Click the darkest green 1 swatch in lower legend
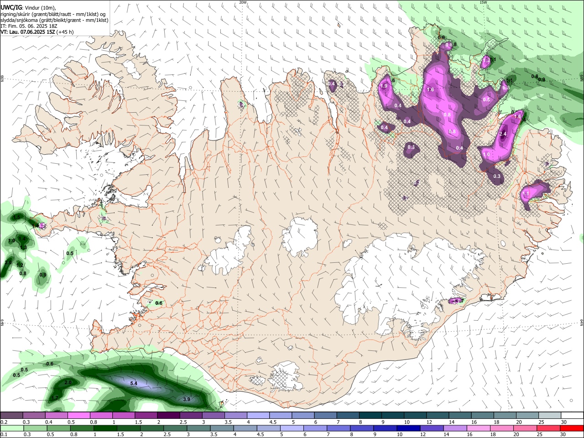Viewport: 584px width, 438px height. point(105,428)
